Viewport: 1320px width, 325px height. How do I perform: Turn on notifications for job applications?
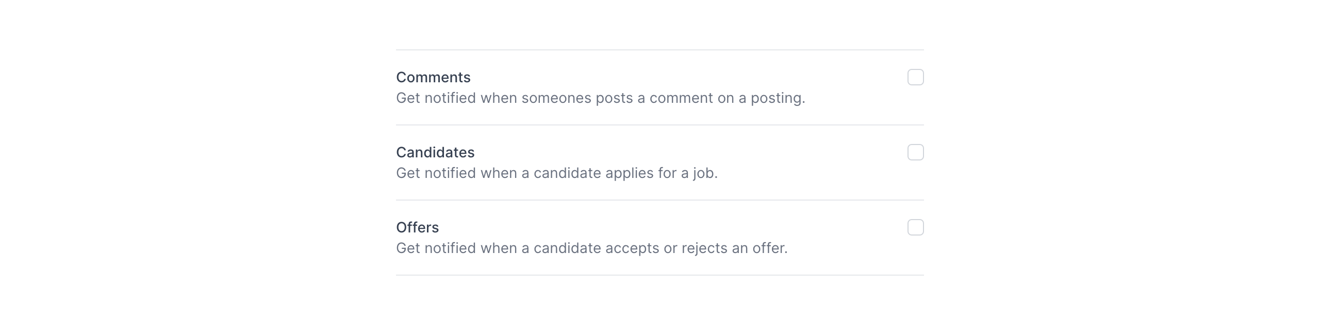(x=915, y=152)
